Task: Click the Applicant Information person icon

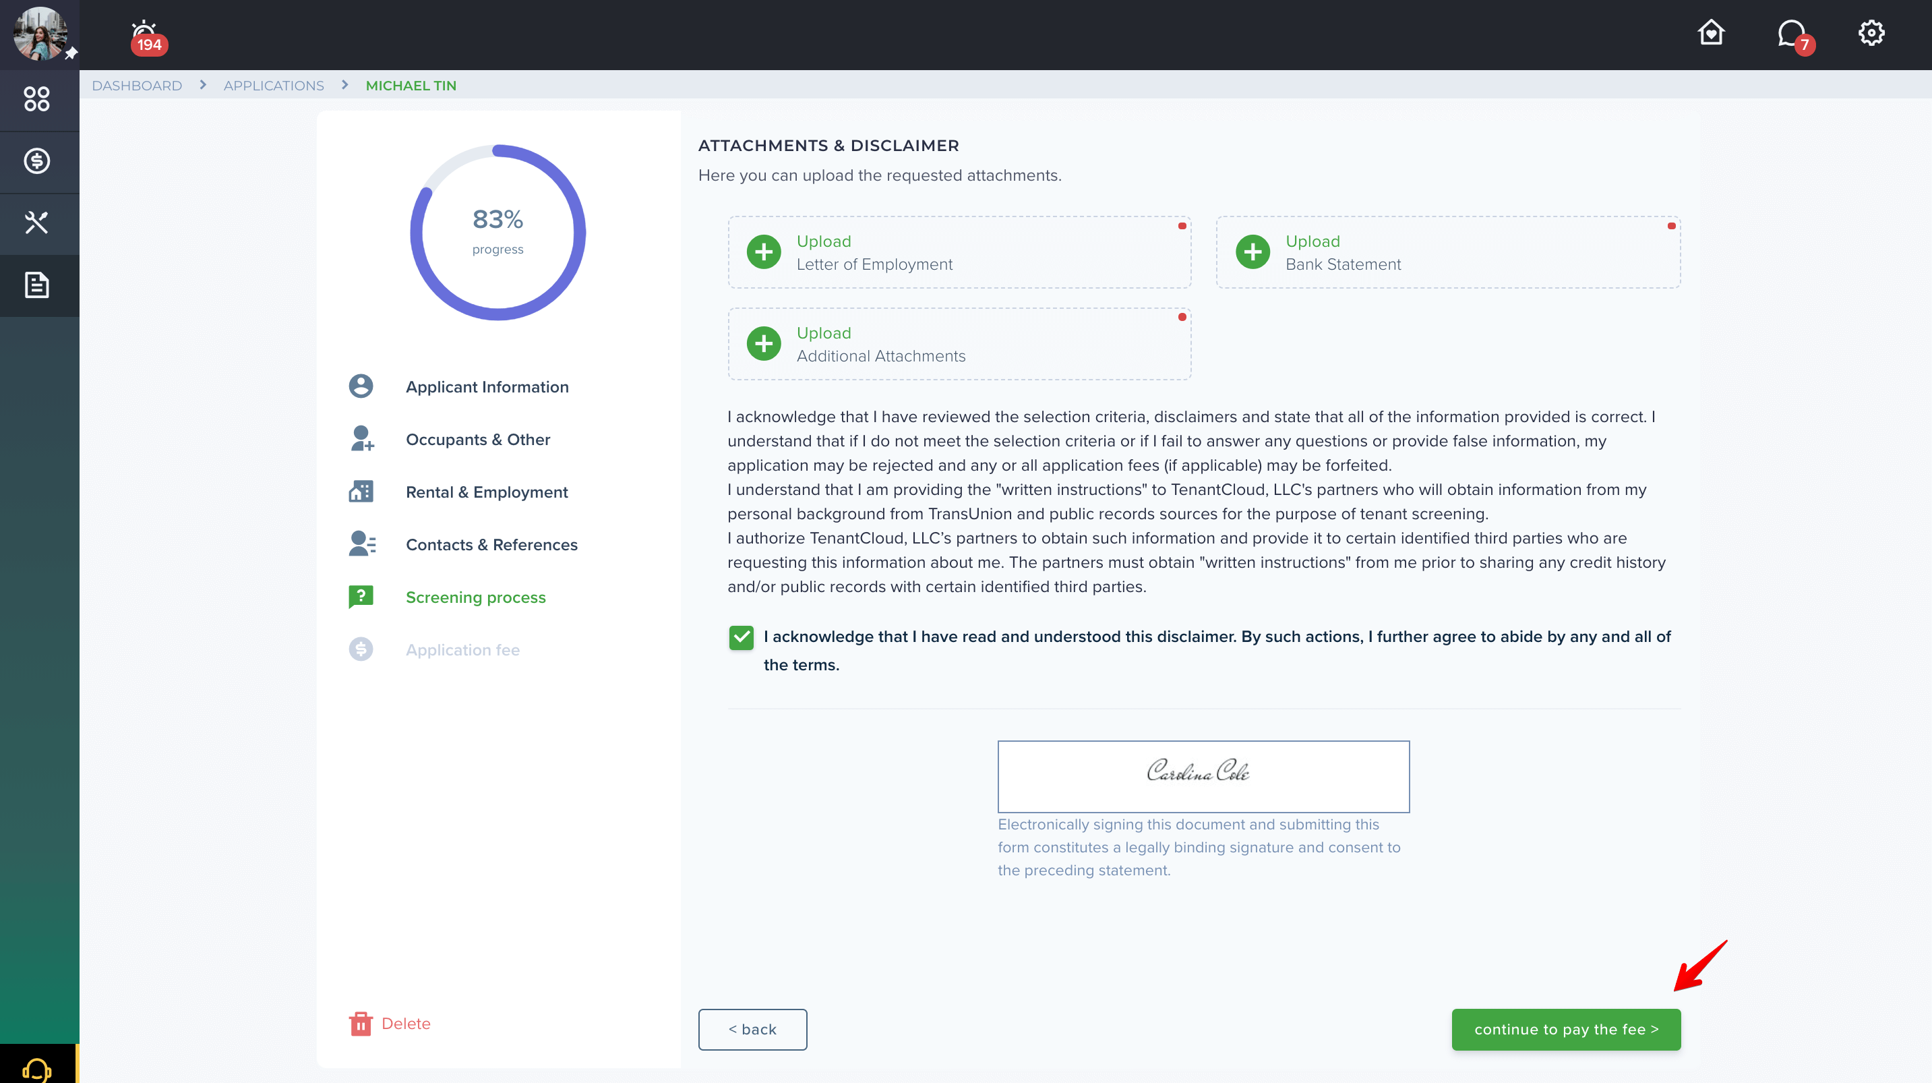Action: tap(361, 386)
